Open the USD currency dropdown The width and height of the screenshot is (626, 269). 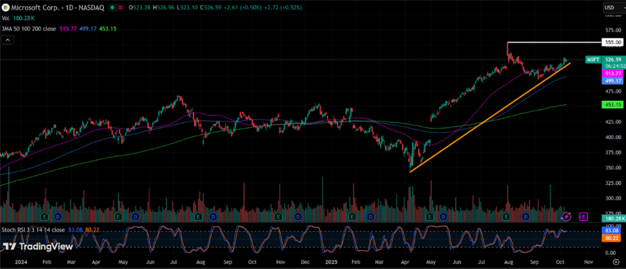click(x=611, y=7)
